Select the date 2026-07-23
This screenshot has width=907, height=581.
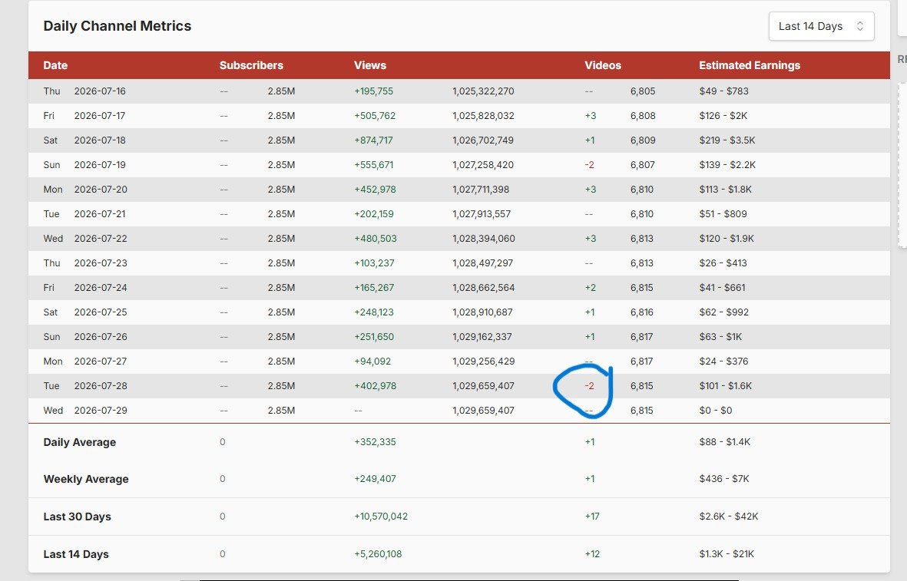[101, 263]
